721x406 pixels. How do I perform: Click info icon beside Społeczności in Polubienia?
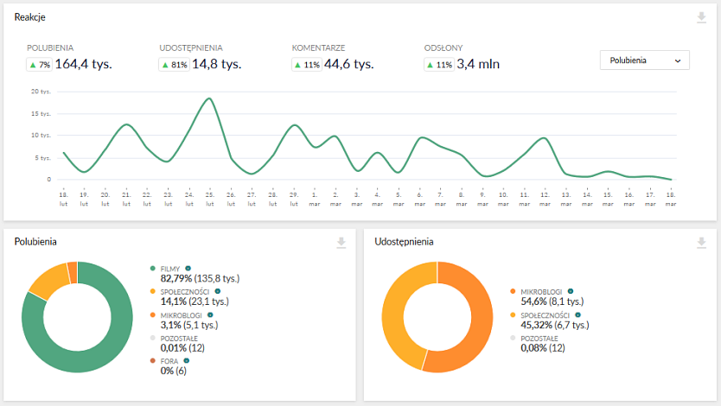pyautogui.click(x=218, y=291)
